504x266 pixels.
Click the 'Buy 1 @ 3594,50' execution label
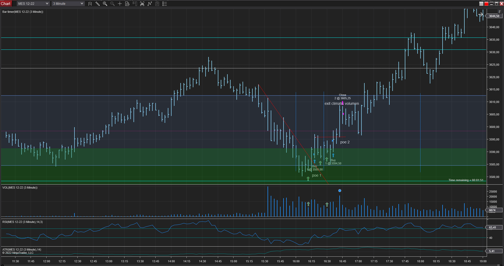(x=333, y=162)
